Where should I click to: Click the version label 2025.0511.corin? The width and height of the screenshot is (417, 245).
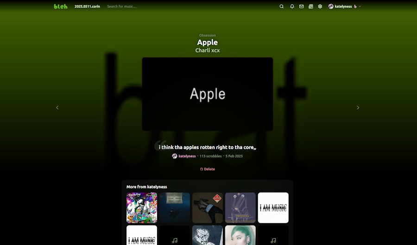tap(87, 6)
